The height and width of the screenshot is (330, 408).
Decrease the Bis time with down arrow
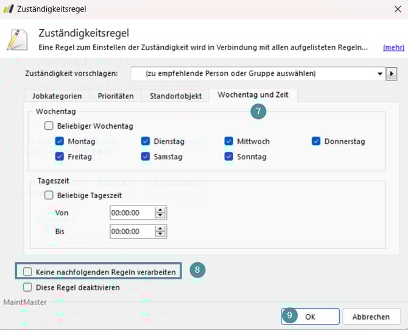point(160,234)
